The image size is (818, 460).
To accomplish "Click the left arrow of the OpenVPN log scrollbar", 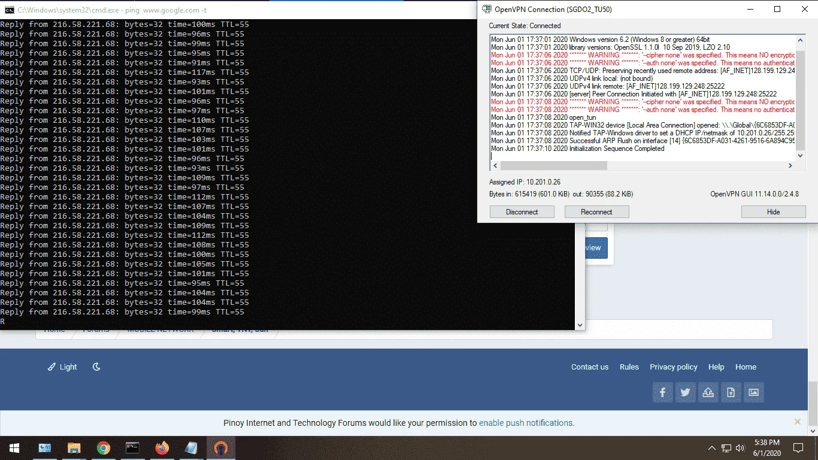I will [495, 165].
